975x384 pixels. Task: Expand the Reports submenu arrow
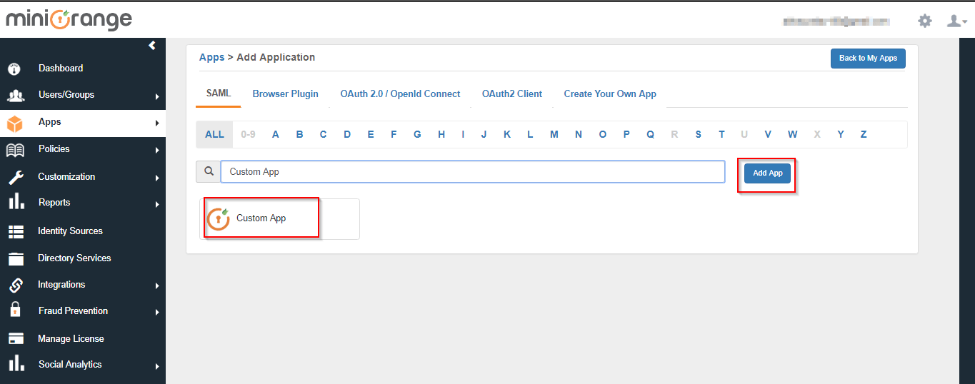pos(157,205)
